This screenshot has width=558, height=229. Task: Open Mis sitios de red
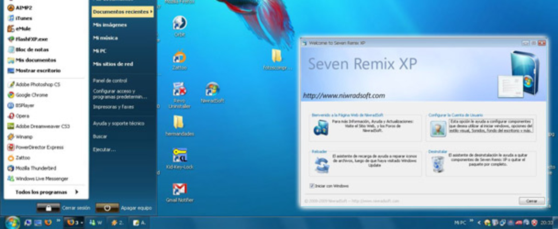(x=113, y=64)
